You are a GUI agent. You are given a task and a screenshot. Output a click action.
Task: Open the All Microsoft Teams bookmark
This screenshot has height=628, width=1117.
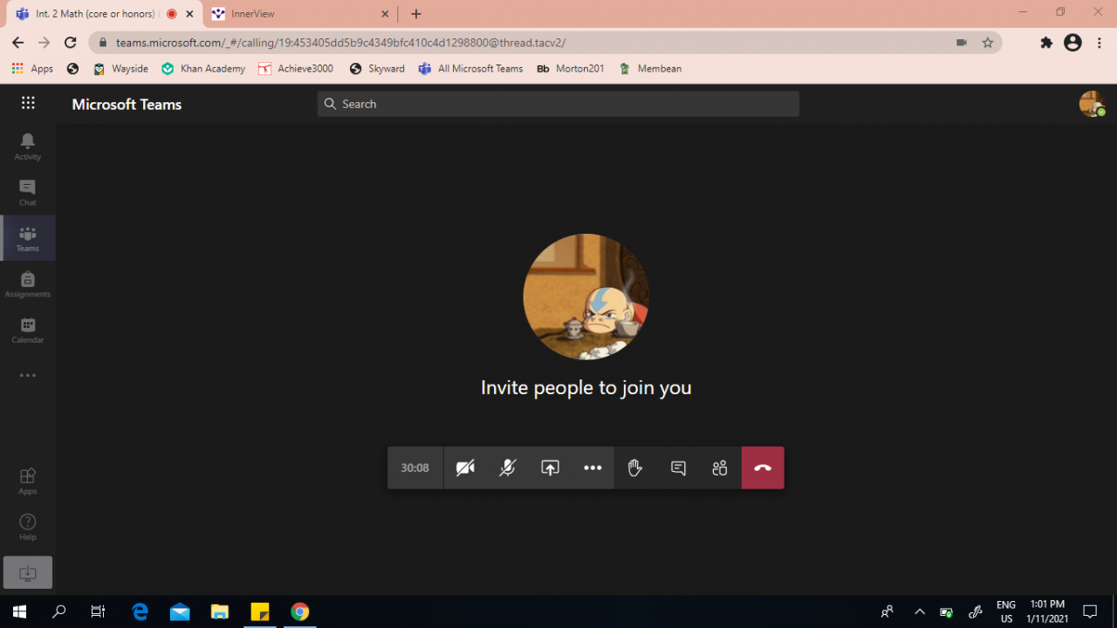coord(470,69)
